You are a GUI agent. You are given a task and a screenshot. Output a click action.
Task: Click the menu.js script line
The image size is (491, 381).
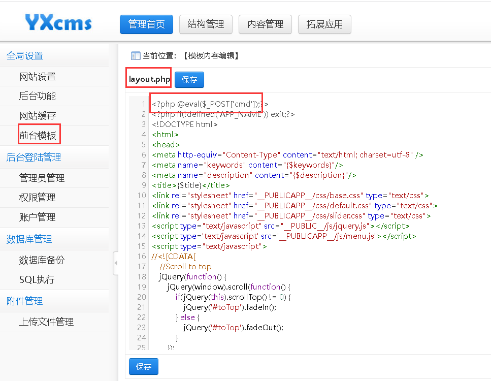[x=284, y=236]
